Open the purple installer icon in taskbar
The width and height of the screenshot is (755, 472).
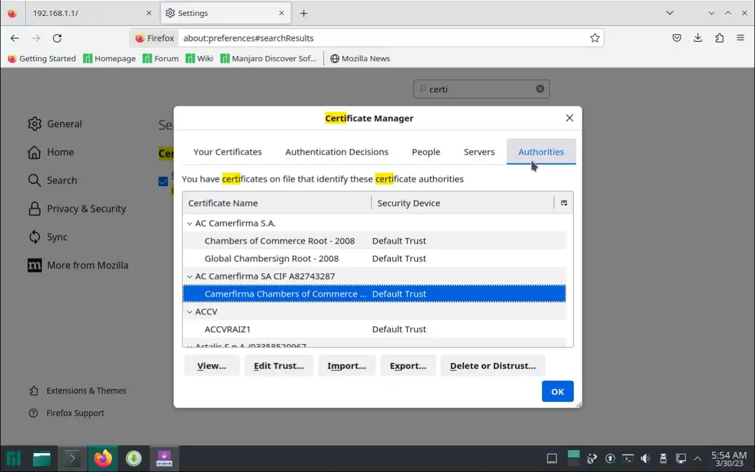(164, 458)
